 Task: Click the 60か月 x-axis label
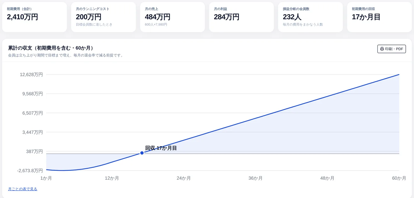(x=399, y=178)
